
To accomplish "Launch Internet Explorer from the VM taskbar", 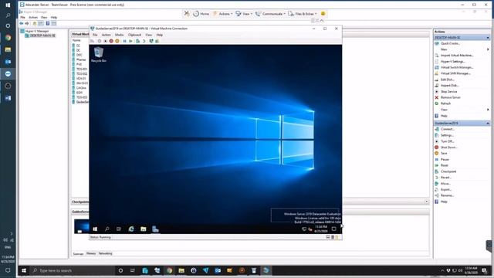I will (131, 229).
